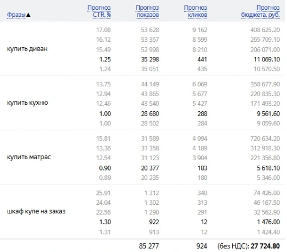Image resolution: width=287 pixels, height=252 pixels.
Task: Click budget value 5 346.00
Action: pyautogui.click(x=269, y=178)
